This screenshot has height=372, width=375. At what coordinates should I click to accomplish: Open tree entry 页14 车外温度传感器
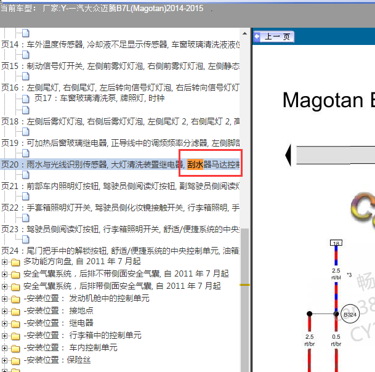coord(121,44)
